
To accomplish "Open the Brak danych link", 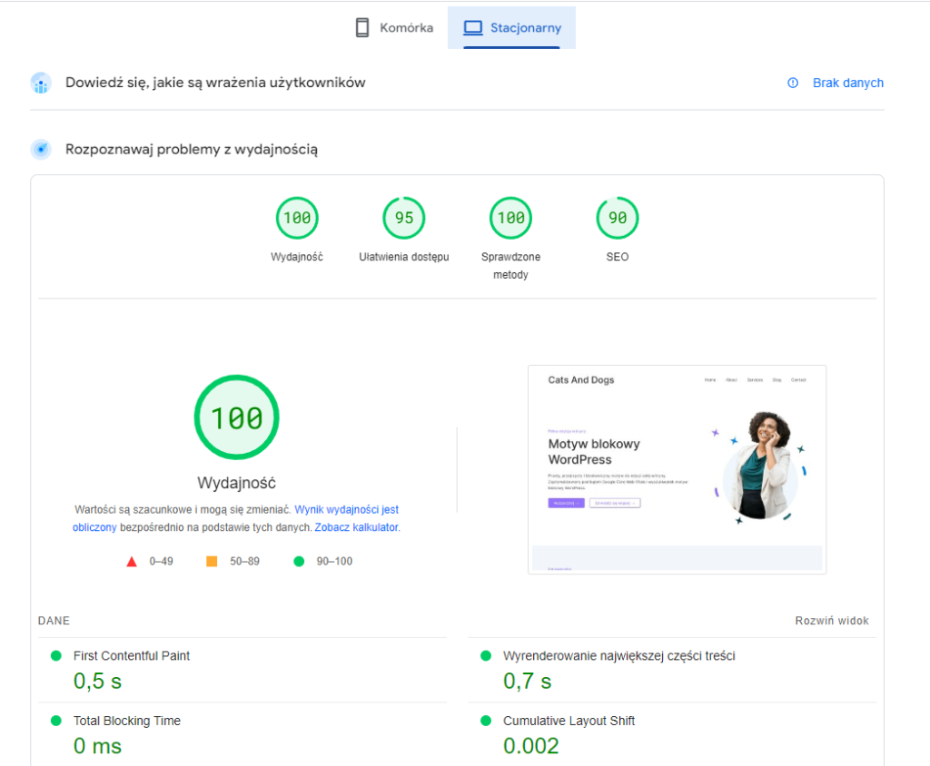I will pos(847,83).
